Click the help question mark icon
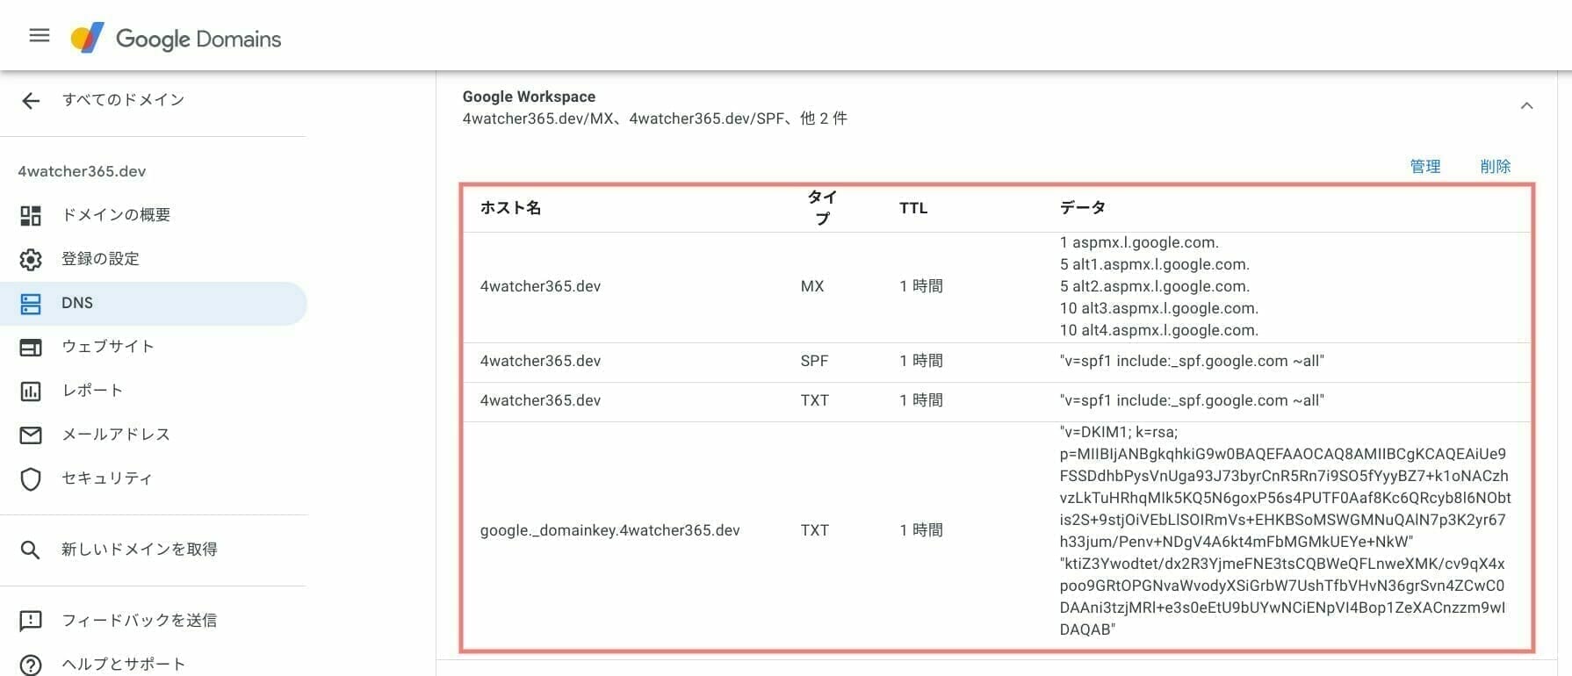1572x676 pixels. coord(31,665)
